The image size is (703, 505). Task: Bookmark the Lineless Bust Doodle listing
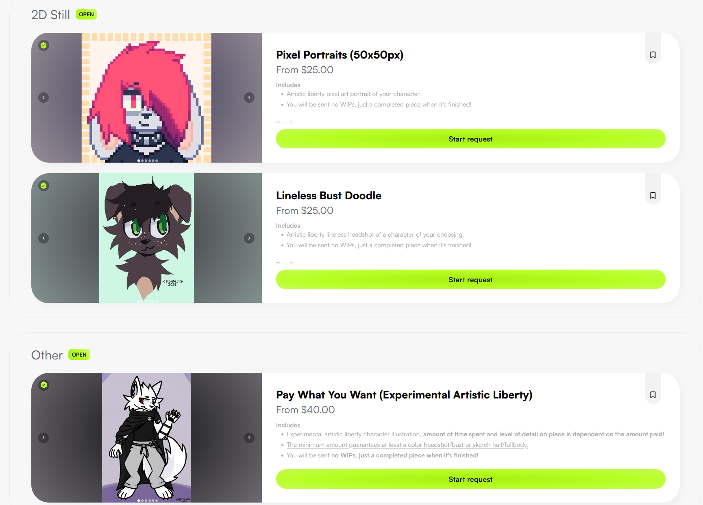point(653,196)
